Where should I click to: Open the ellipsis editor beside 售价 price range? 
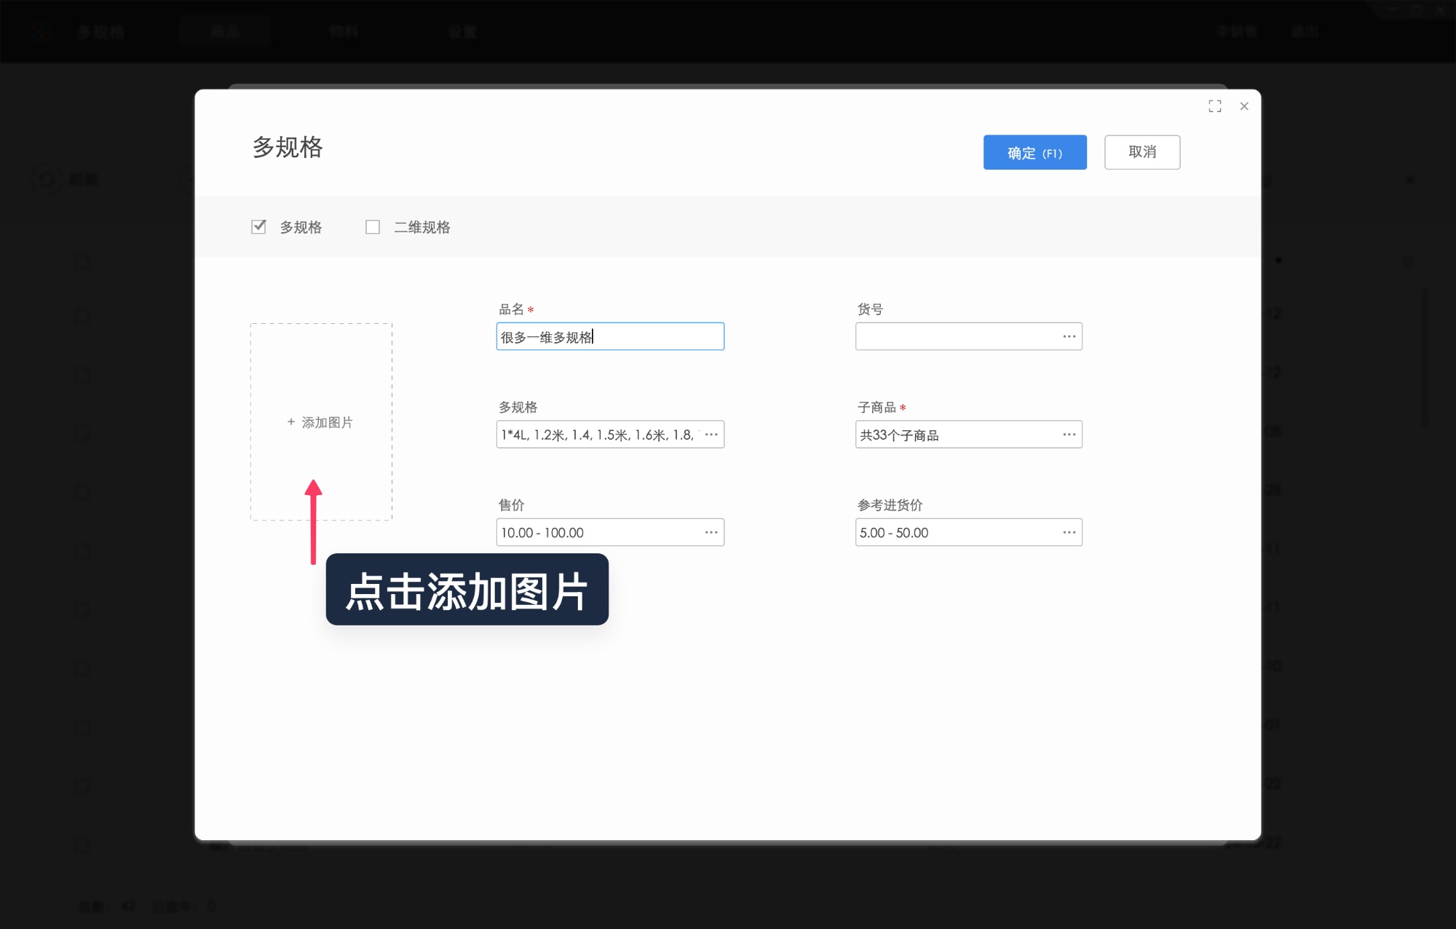pyautogui.click(x=711, y=531)
